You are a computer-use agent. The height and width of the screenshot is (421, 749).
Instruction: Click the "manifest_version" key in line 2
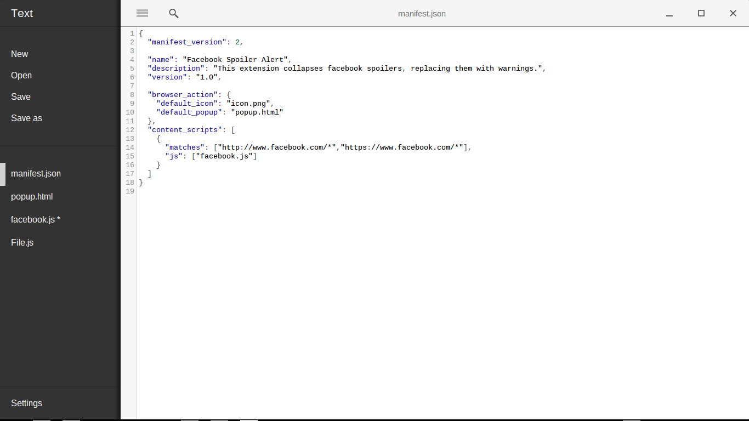coord(187,42)
